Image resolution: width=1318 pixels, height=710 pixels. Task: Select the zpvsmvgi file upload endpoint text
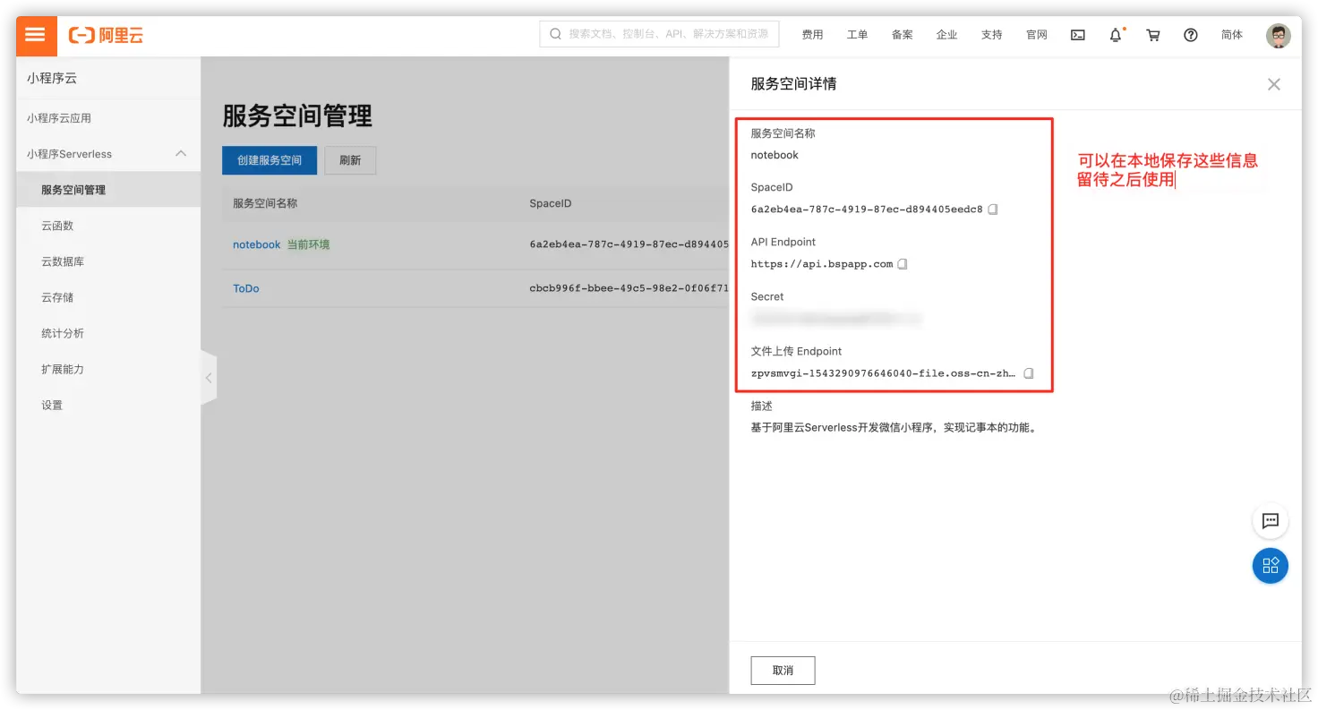884,373
